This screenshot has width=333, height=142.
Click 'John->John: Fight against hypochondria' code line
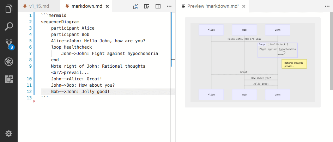[110, 54]
